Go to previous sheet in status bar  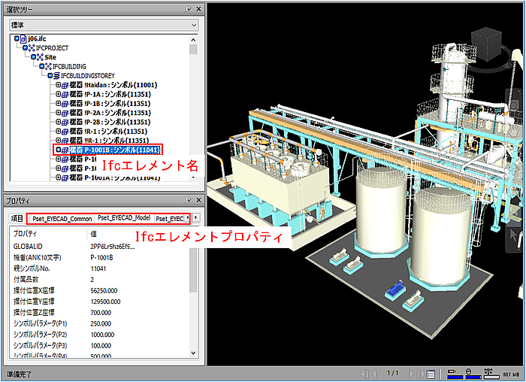[374, 373]
